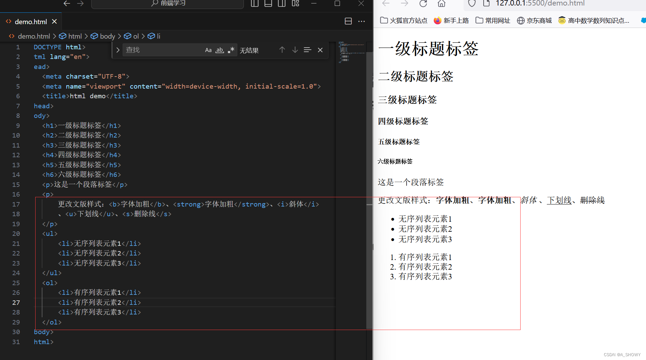Open the editor More Actions (…) menu
The image size is (646, 360).
pos(361,21)
